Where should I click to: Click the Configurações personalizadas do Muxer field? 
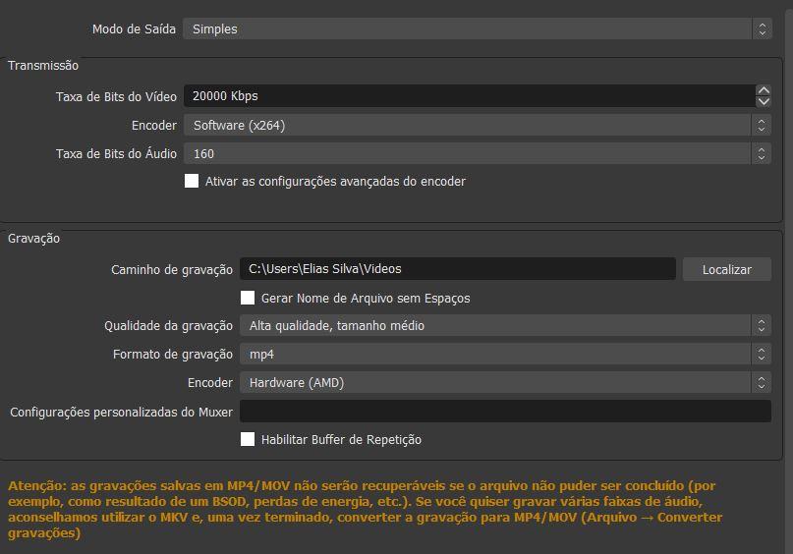[505, 412]
